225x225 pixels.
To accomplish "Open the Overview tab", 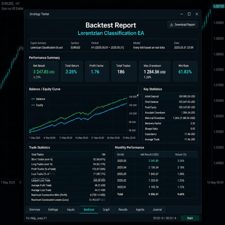I will tap(35, 210).
